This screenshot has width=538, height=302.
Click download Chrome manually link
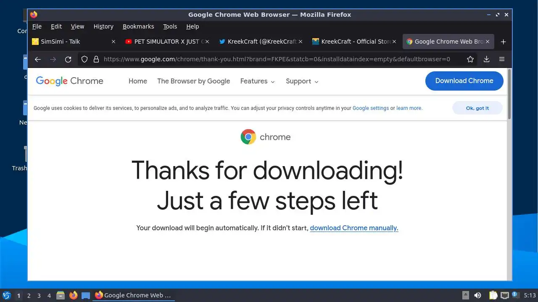354,228
